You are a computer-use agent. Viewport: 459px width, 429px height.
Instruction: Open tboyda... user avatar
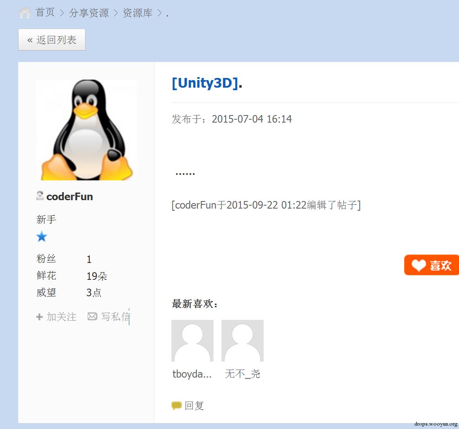[192, 341]
